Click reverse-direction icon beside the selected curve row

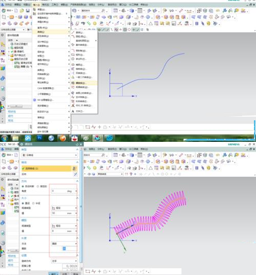pyautogui.click(x=75, y=169)
